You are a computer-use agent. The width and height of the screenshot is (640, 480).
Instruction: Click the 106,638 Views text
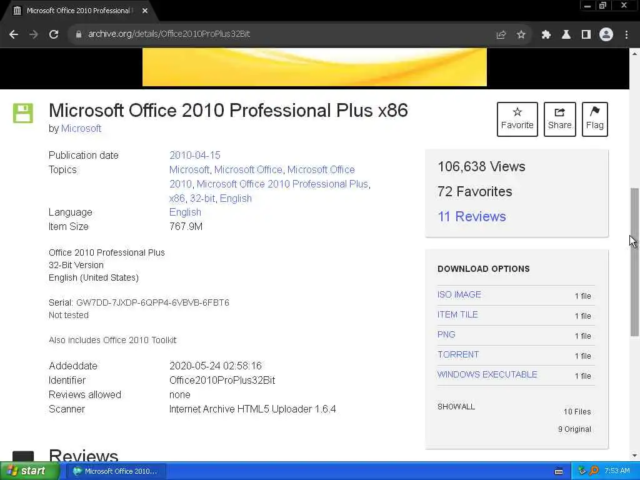click(x=481, y=166)
